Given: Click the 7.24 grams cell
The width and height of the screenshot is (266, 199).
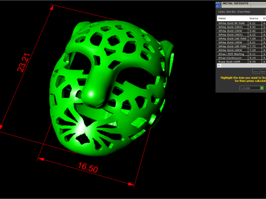Looking at the screenshot, I should [x=255, y=50].
